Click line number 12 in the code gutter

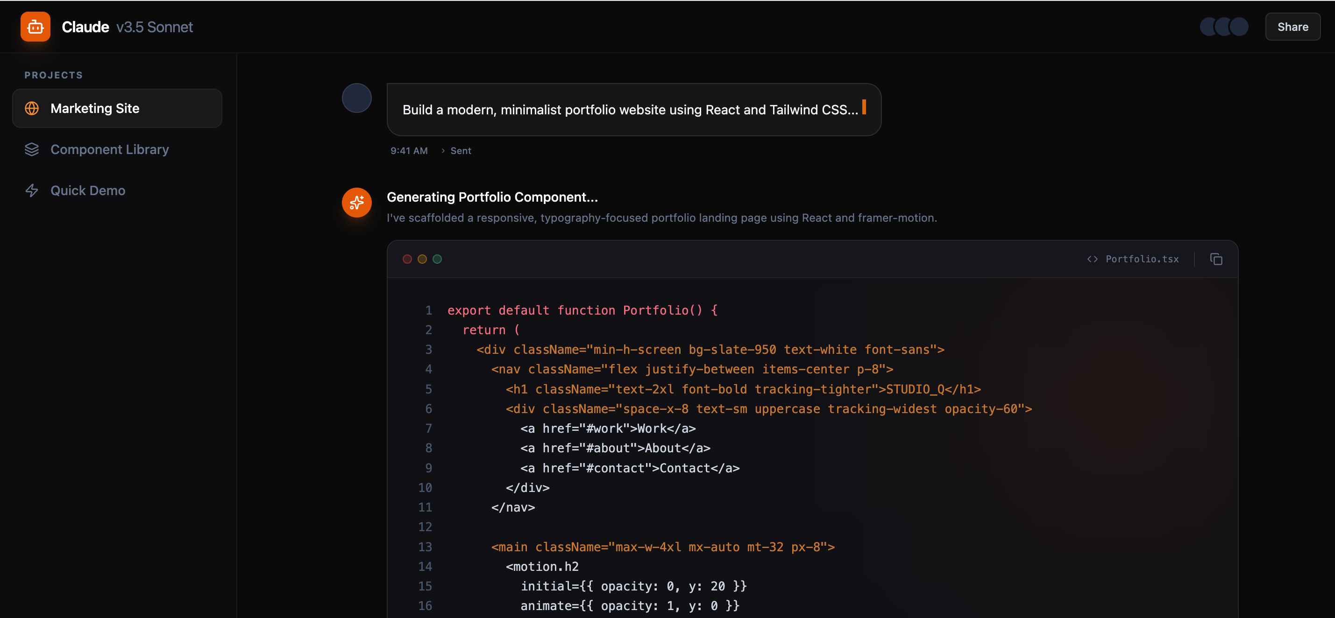(425, 527)
